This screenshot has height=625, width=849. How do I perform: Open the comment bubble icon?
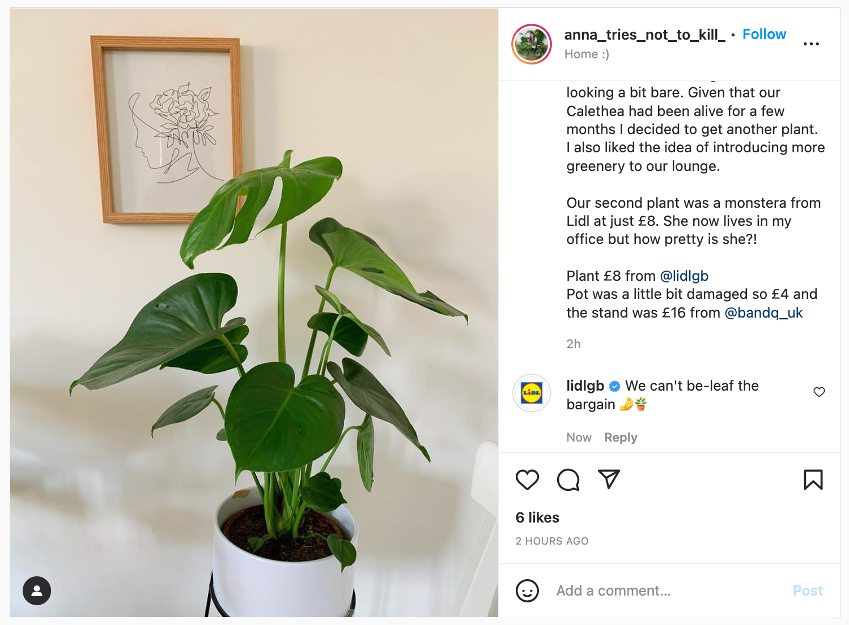point(568,480)
